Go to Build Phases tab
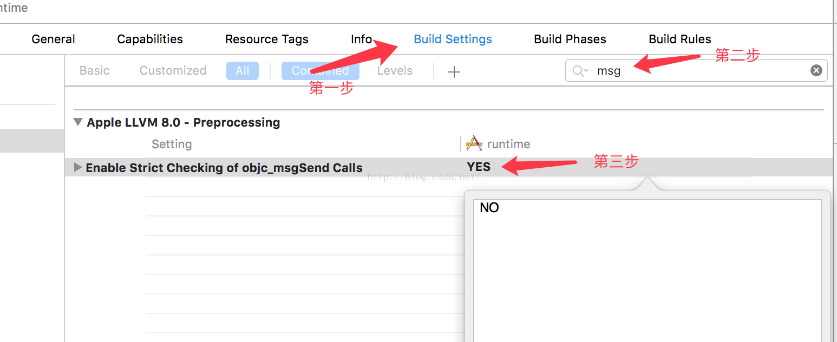This screenshot has height=342, width=837. tap(570, 39)
